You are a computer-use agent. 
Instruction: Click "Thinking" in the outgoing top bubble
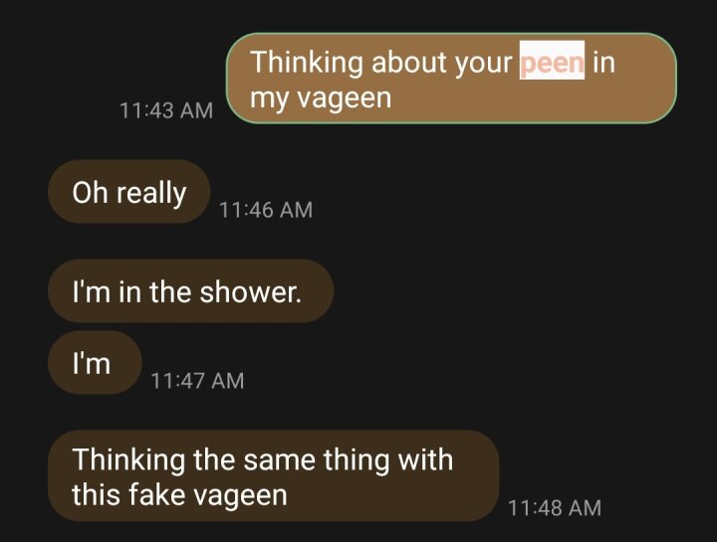pos(307,63)
